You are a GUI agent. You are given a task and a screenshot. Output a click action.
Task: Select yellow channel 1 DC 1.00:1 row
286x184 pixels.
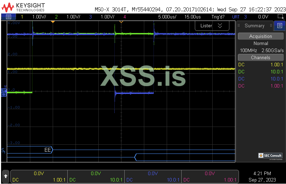(261, 65)
